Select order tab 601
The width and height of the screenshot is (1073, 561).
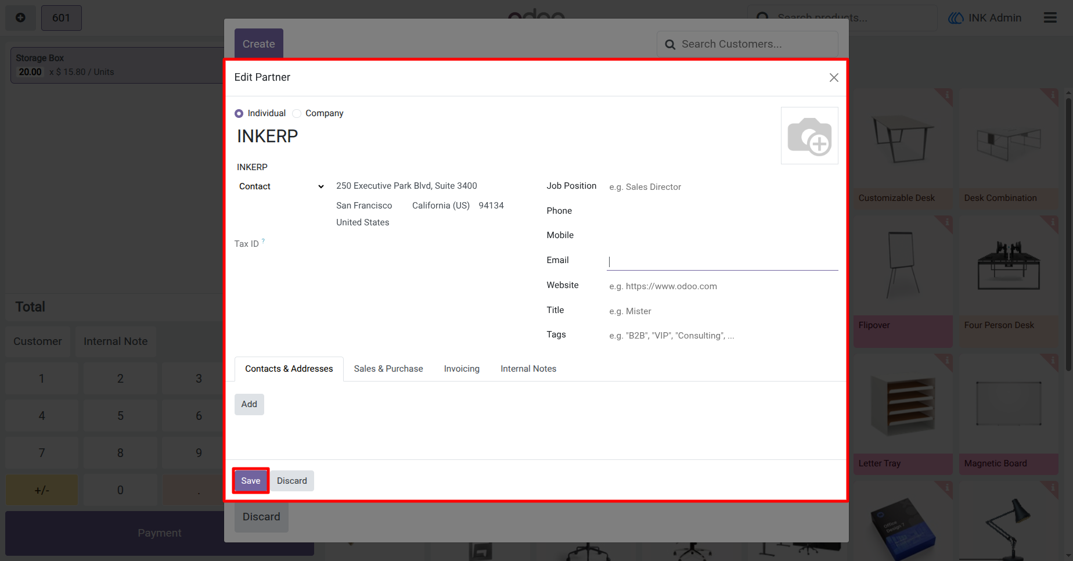coord(61,17)
